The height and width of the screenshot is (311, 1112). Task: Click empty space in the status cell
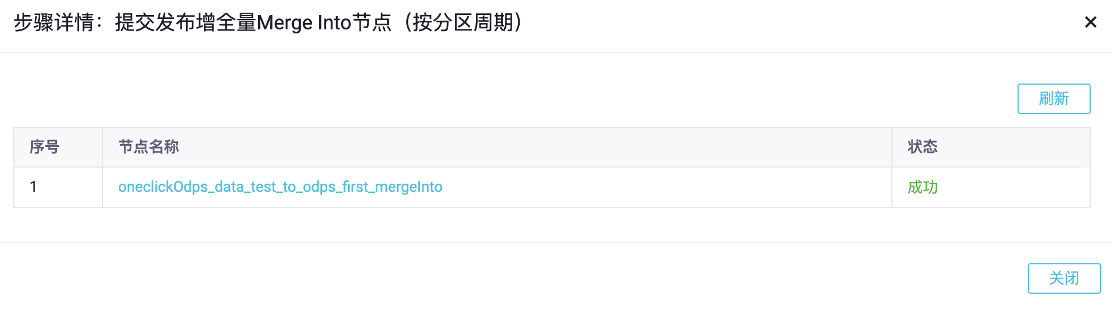(1014, 187)
